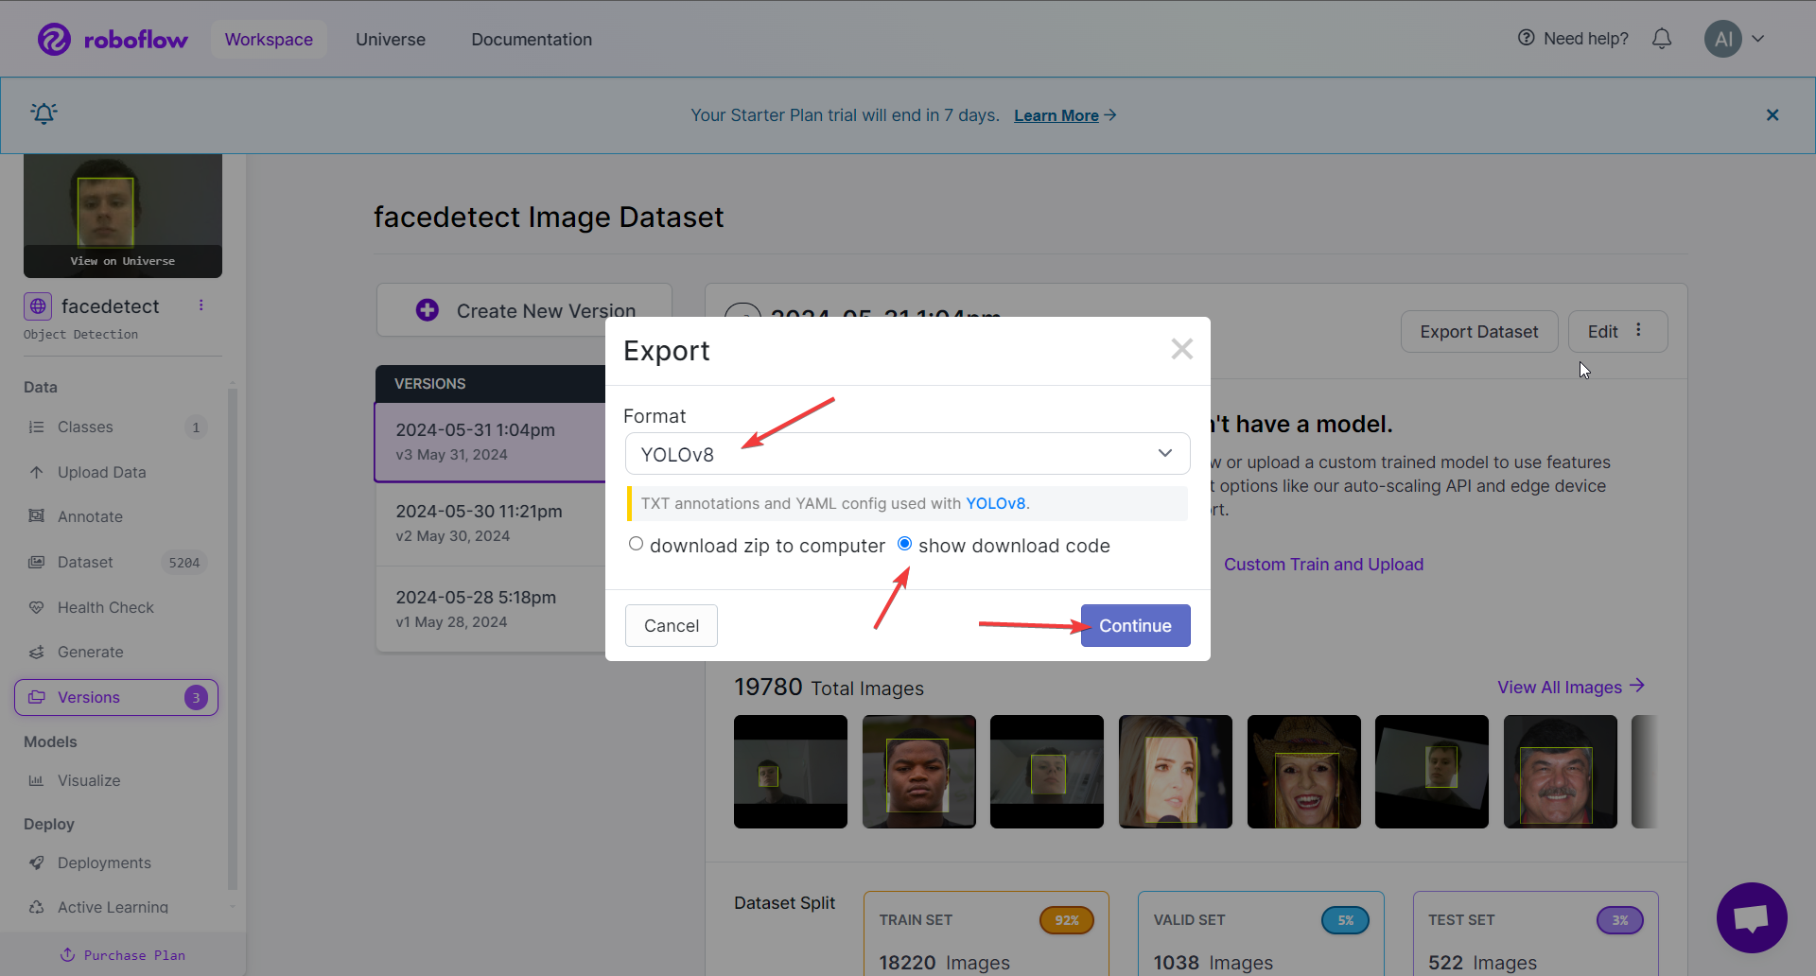Open the smiling mustached man thumbnail
The image size is (1816, 976).
pos(1561,772)
